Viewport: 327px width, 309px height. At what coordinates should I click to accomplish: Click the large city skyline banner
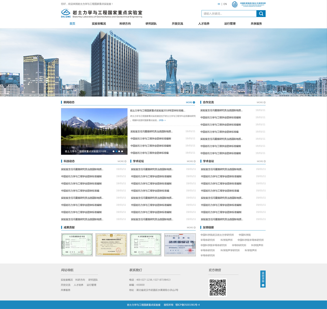[x=163, y=62]
